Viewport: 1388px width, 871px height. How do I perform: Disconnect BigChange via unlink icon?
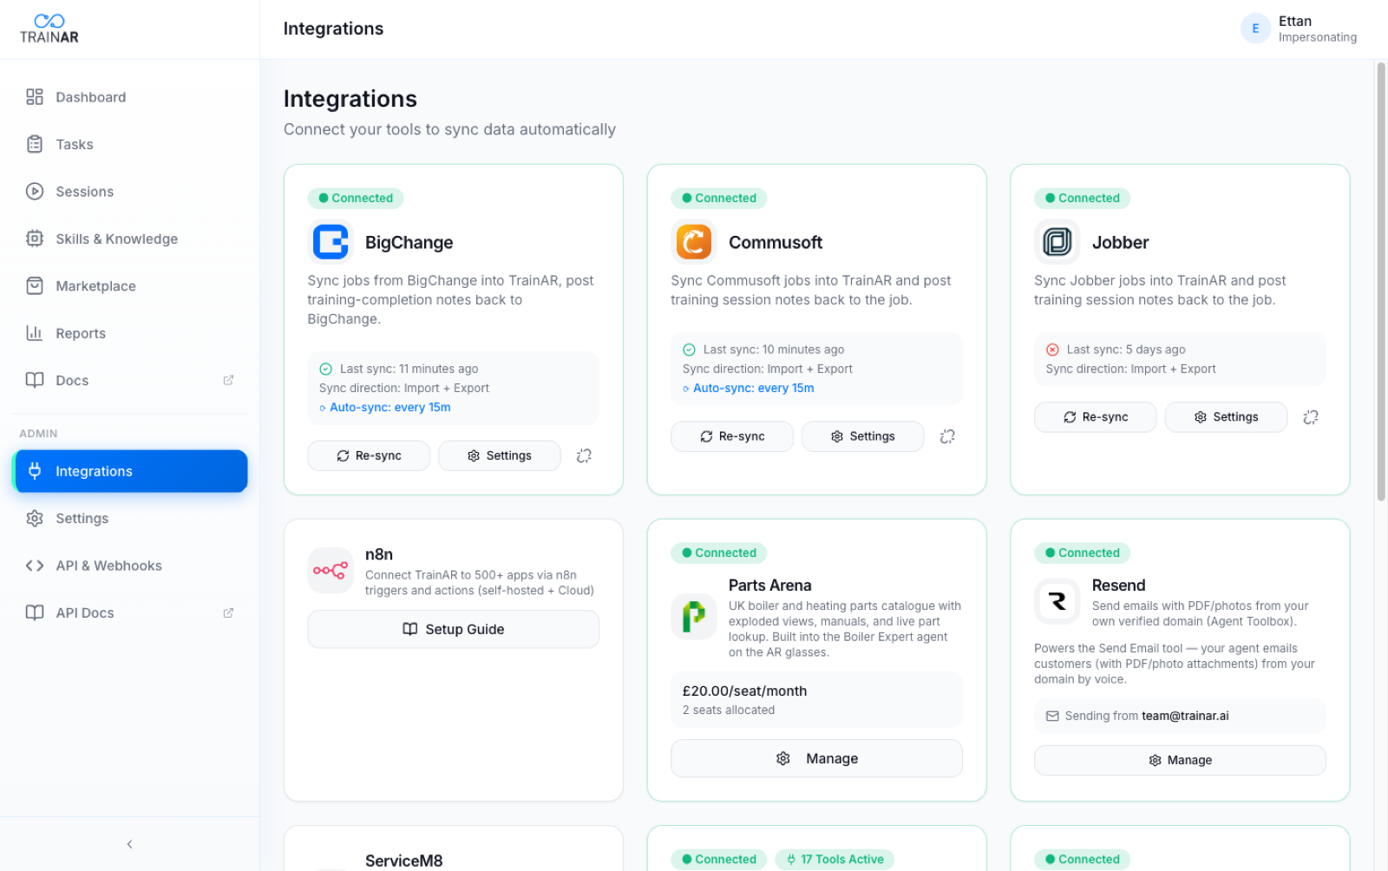tap(584, 455)
